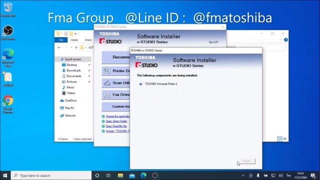
Task: Open the clock and date in taskbar
Action: (300, 175)
